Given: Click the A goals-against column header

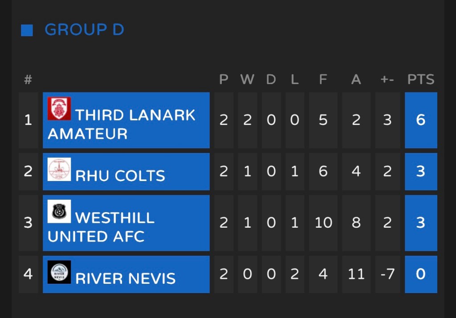Looking at the screenshot, I should point(356,80).
